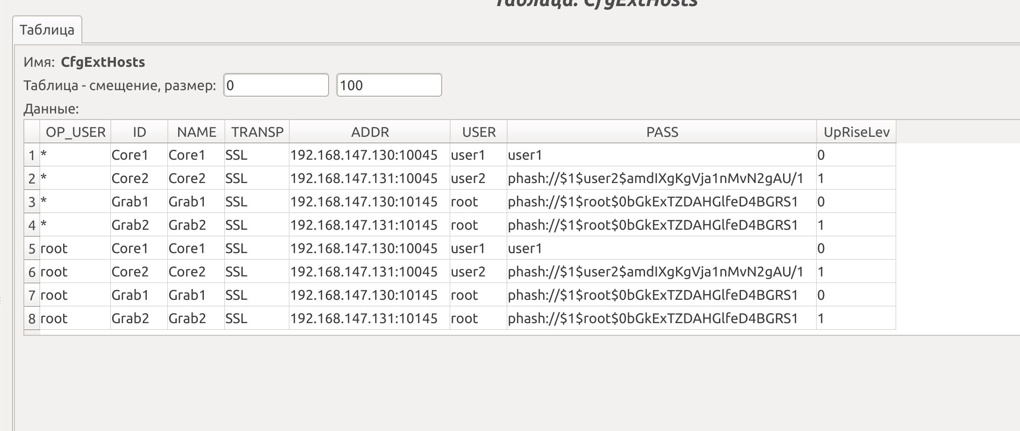This screenshot has width=1020, height=431.
Task: Click the ADDR column header
Action: pos(370,132)
